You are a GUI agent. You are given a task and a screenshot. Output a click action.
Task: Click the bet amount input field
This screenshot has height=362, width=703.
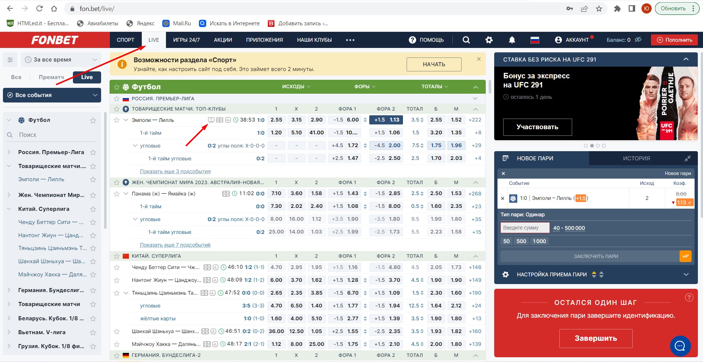click(x=525, y=228)
